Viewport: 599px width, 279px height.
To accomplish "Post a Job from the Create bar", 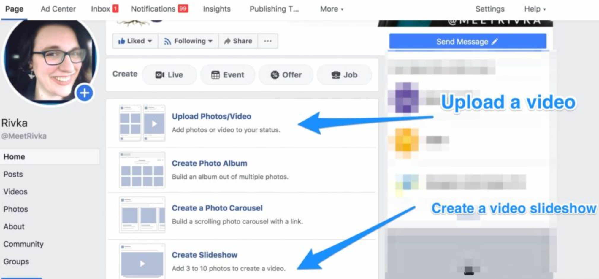I will [x=344, y=75].
